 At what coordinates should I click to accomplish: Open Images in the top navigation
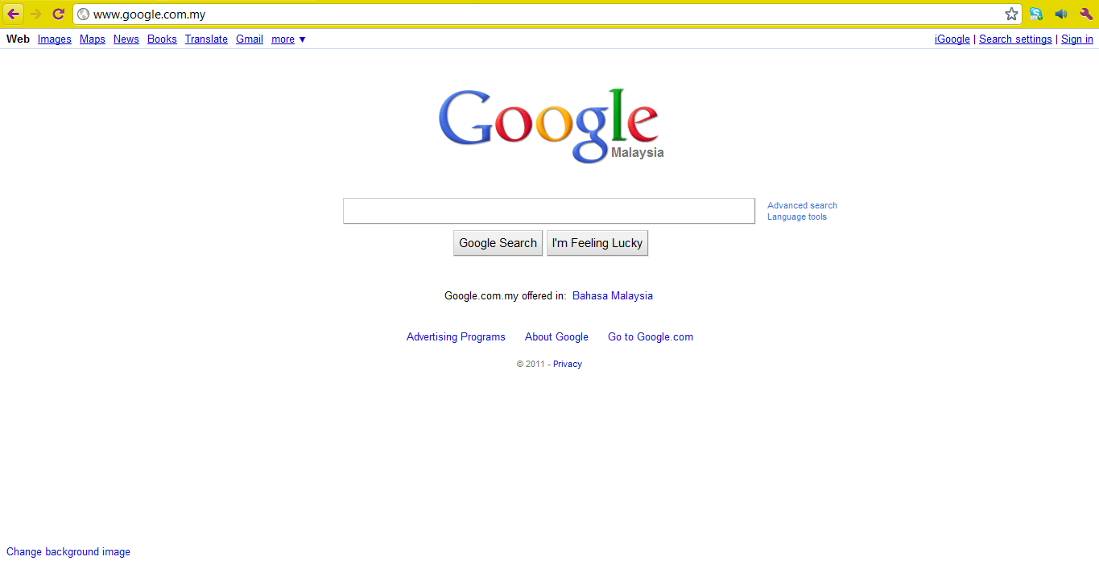coord(55,39)
